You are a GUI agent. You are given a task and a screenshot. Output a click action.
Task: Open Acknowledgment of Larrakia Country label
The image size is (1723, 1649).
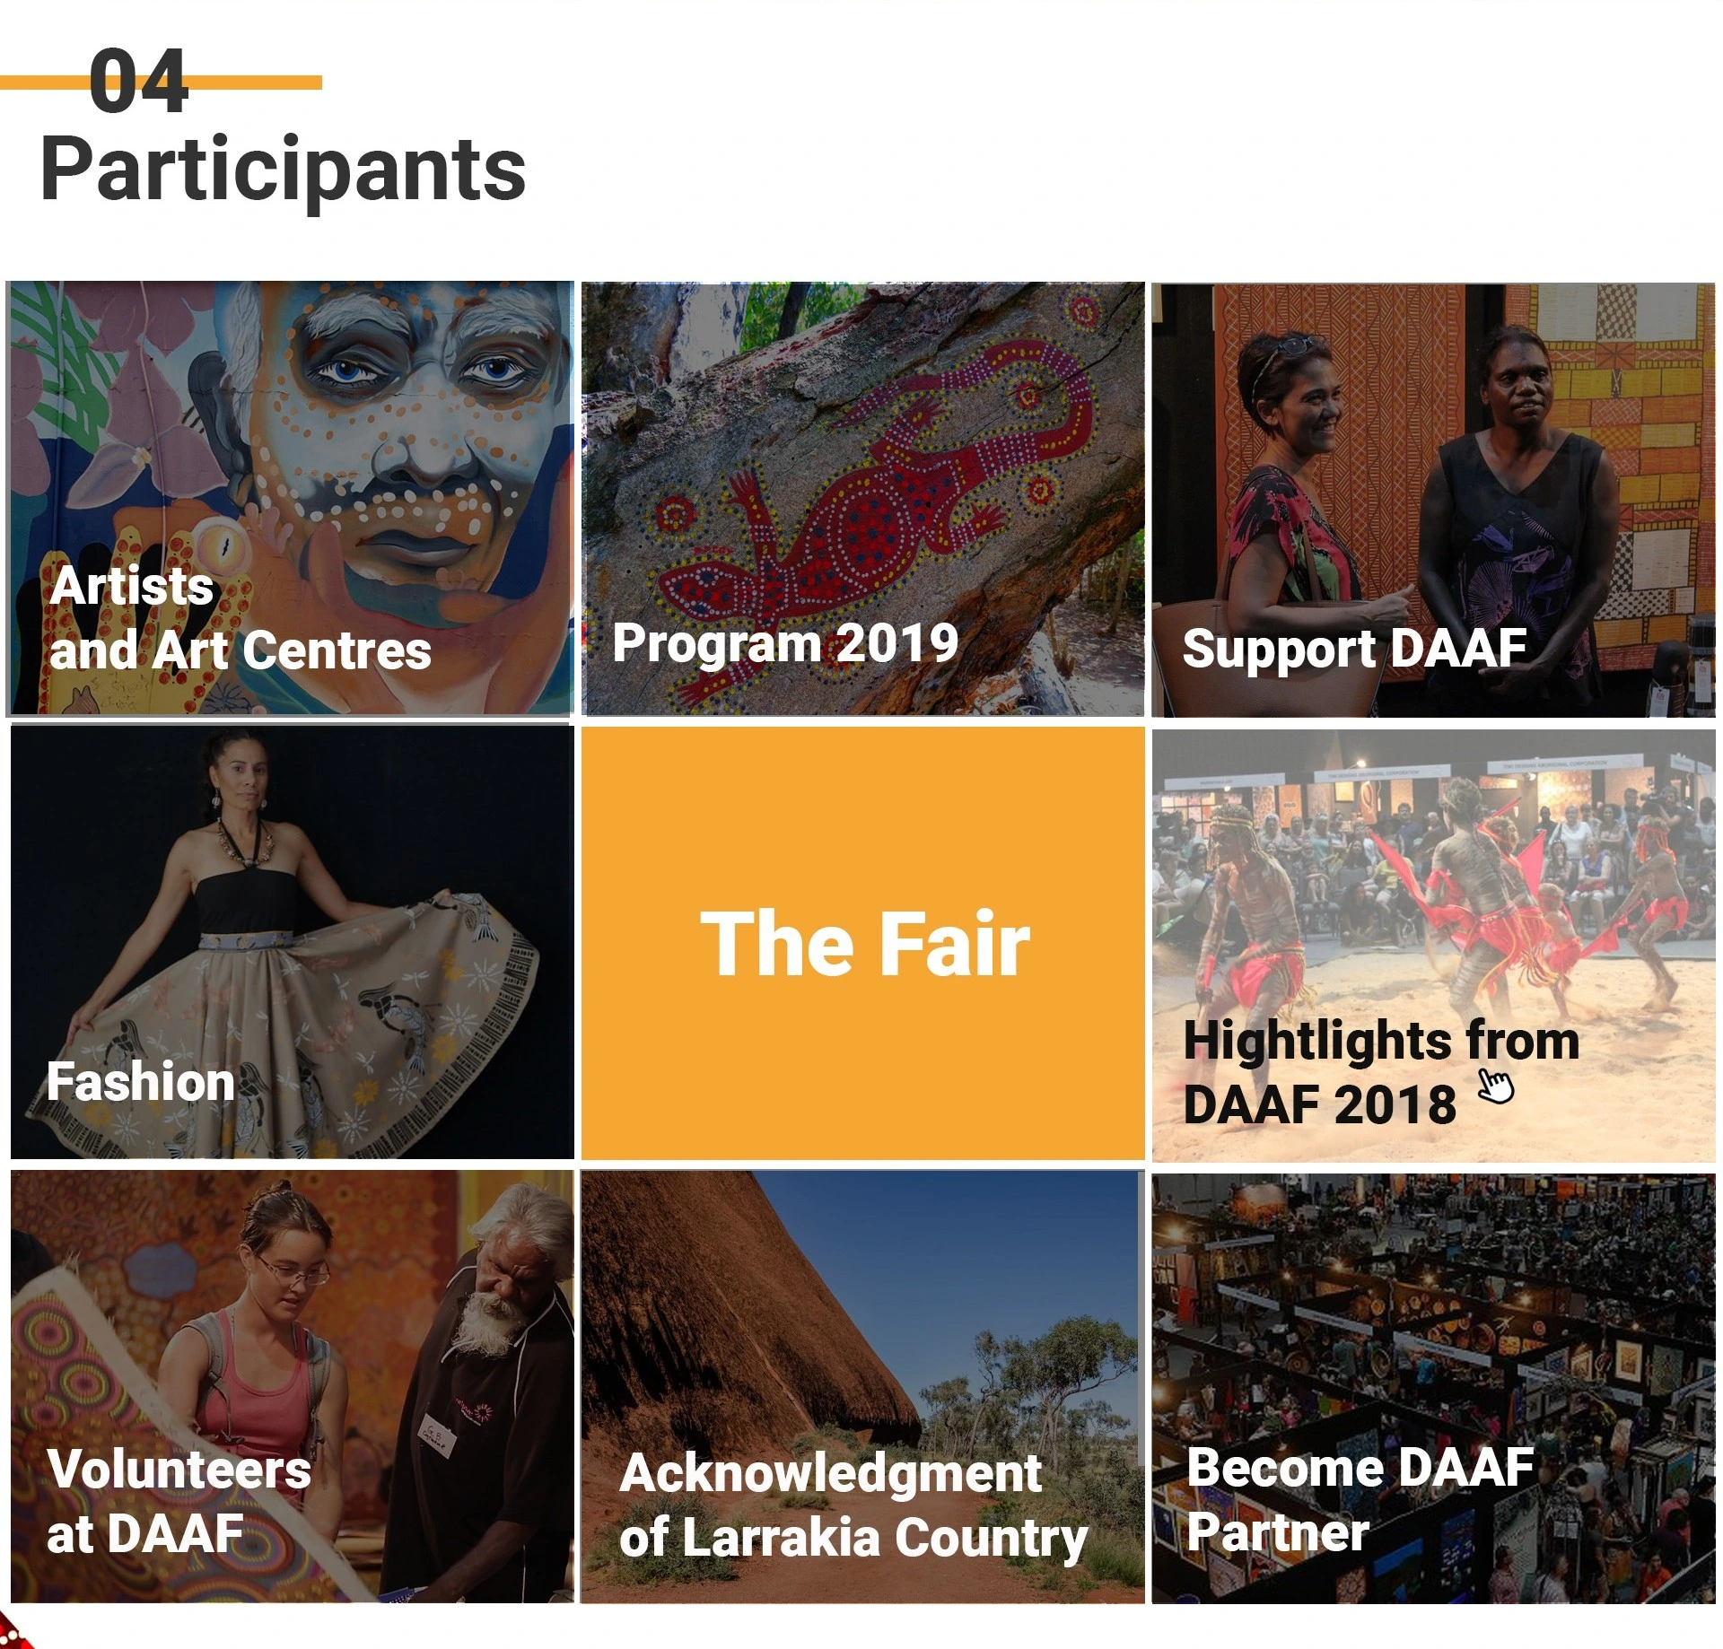(853, 1505)
